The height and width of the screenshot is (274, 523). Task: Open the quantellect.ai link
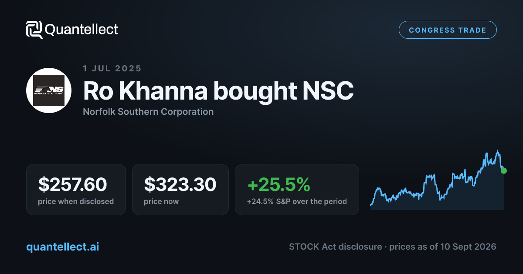(x=63, y=247)
